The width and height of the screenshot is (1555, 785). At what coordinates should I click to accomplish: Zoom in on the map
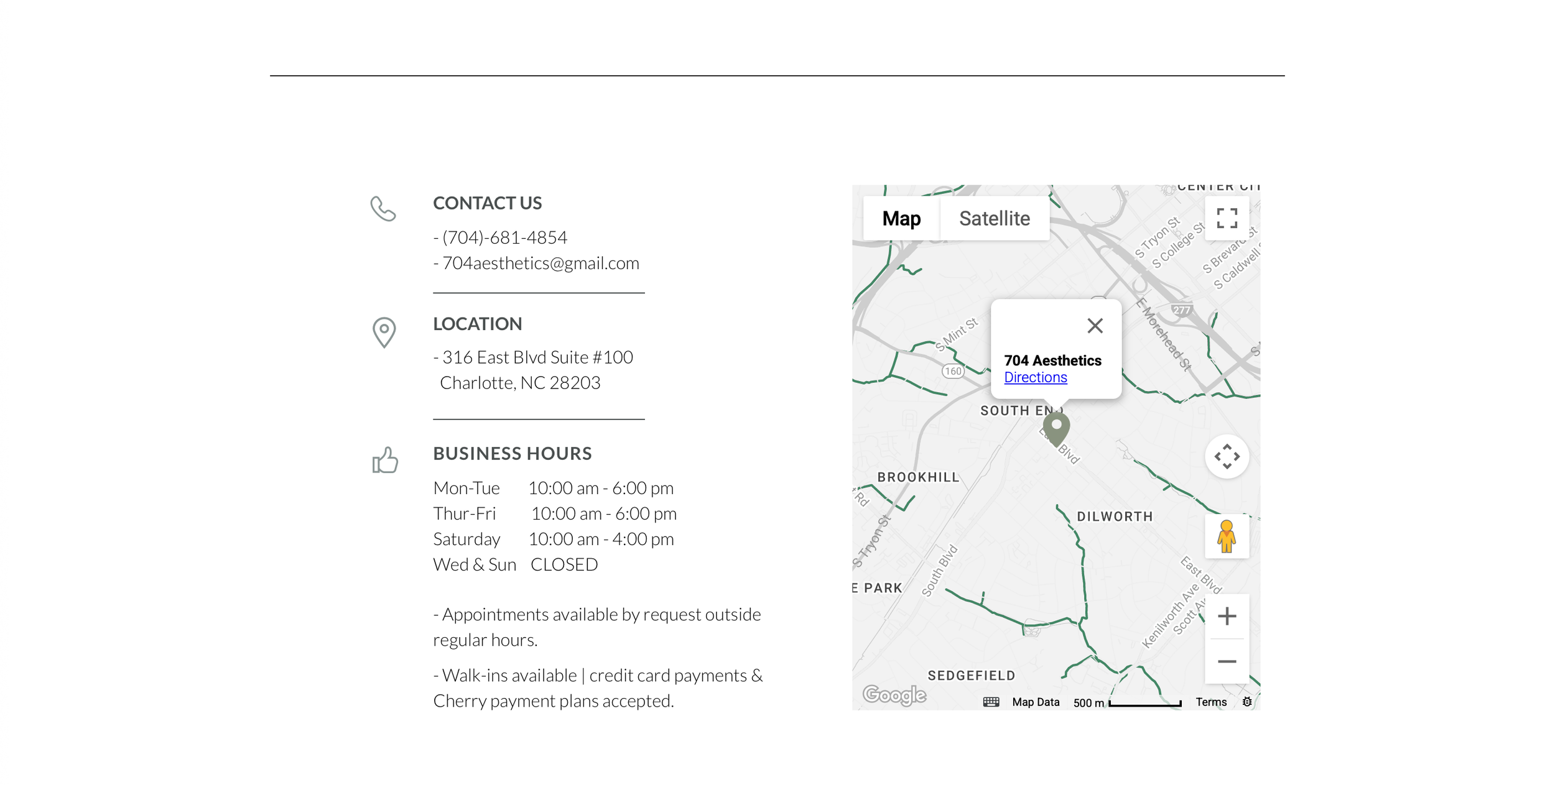1227,617
